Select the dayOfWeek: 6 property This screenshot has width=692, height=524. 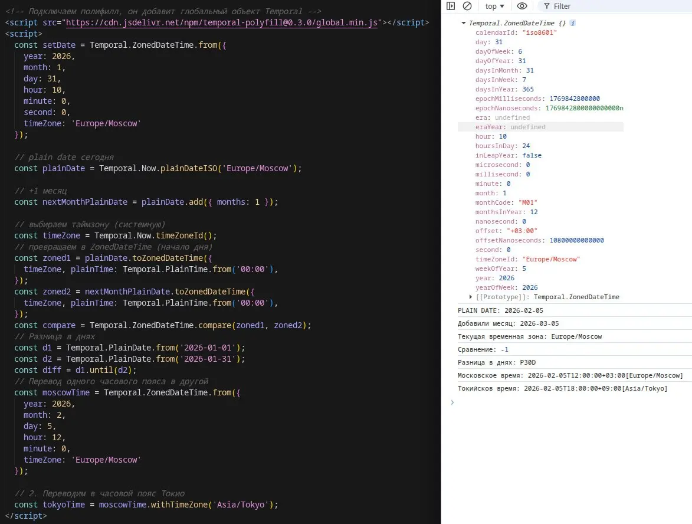pos(498,52)
